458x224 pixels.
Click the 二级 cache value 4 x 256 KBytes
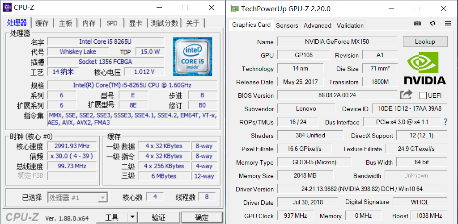click(164, 166)
